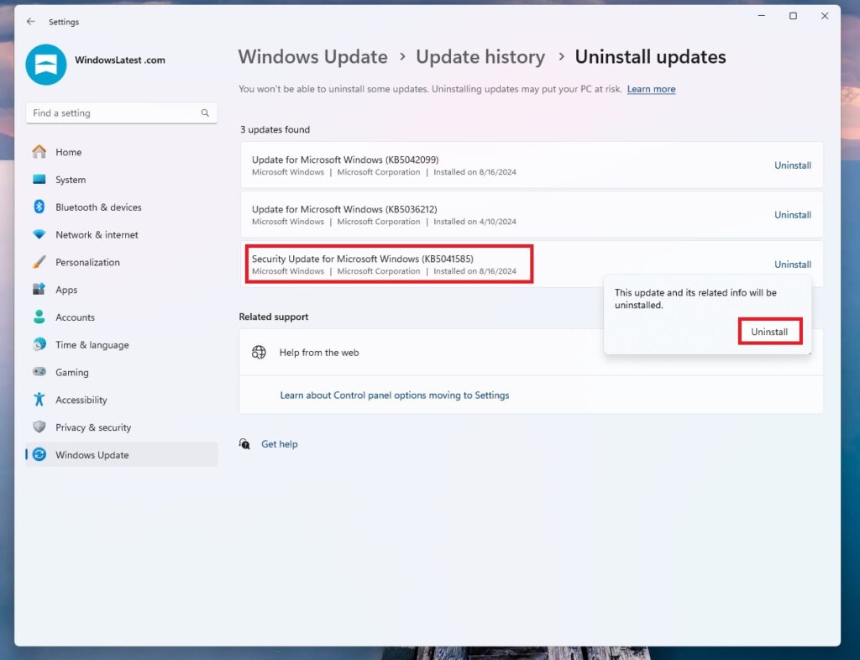Open Network & internet settings
Image resolution: width=860 pixels, height=660 pixels.
pos(97,234)
